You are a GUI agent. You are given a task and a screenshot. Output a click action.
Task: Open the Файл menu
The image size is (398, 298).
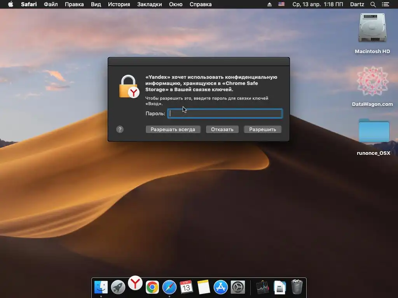[x=51, y=4]
